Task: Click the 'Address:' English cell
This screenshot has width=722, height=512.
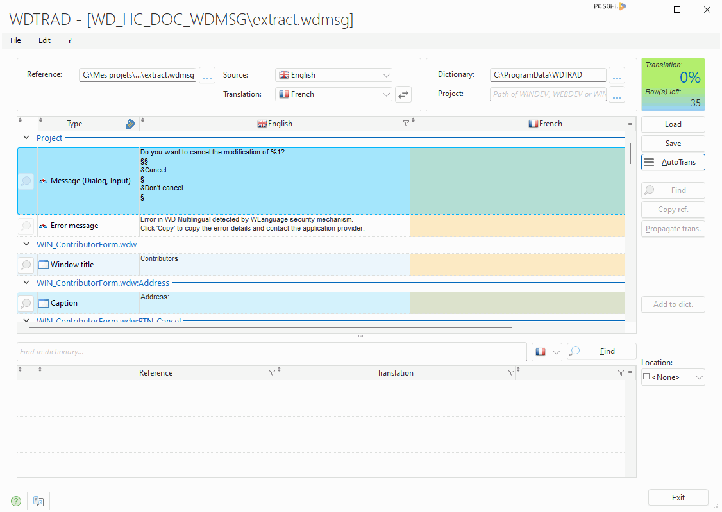Action: tap(274, 303)
